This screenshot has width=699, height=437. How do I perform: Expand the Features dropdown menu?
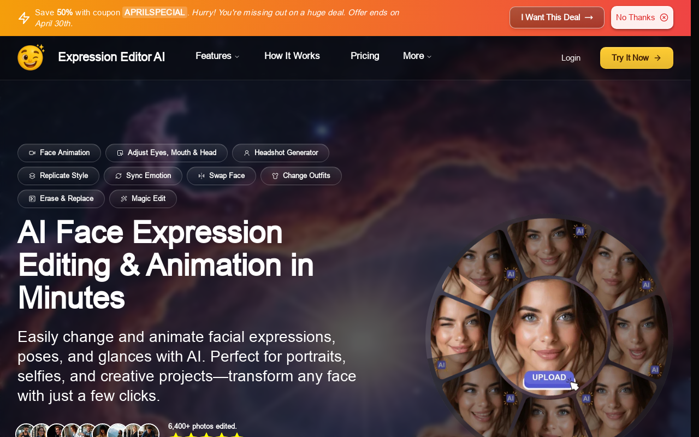[217, 56]
